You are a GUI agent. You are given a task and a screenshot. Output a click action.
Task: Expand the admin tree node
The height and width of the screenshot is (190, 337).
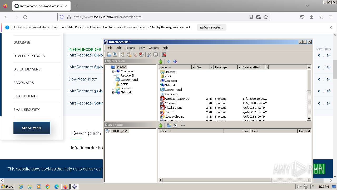[113, 84]
